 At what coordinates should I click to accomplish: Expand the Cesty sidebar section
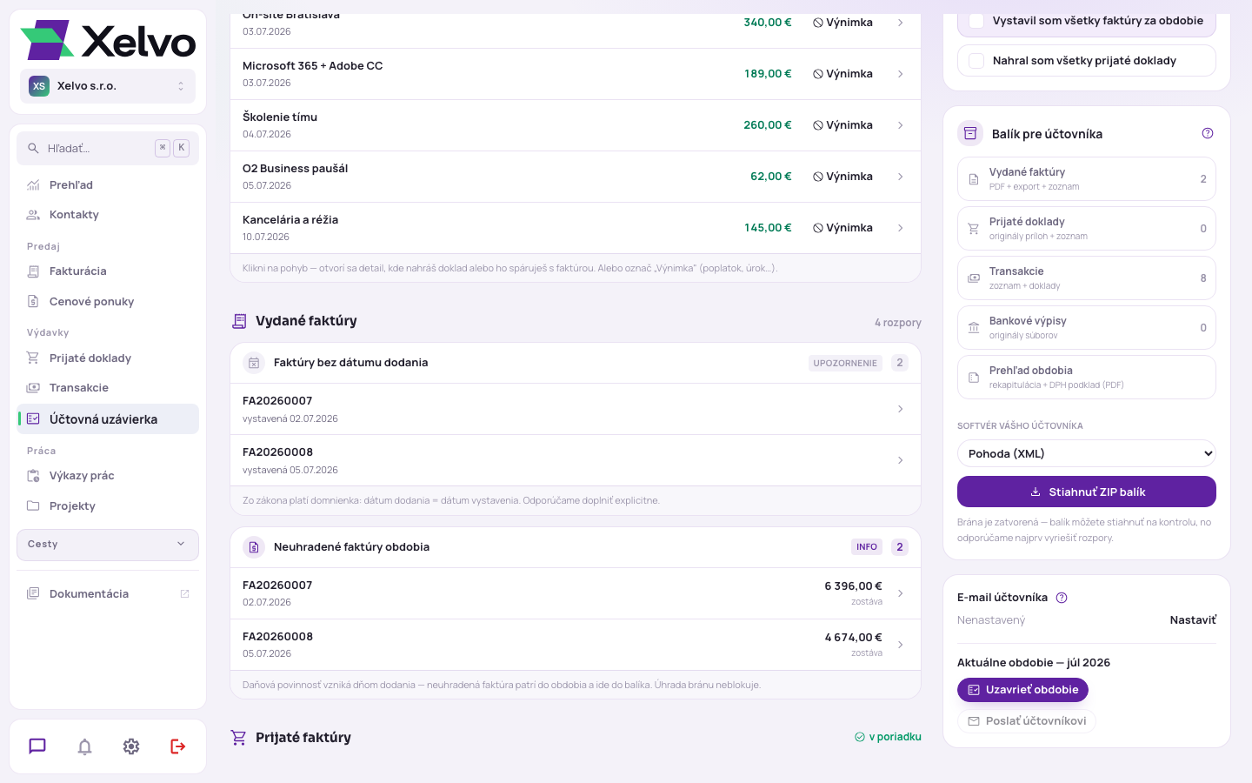click(108, 545)
